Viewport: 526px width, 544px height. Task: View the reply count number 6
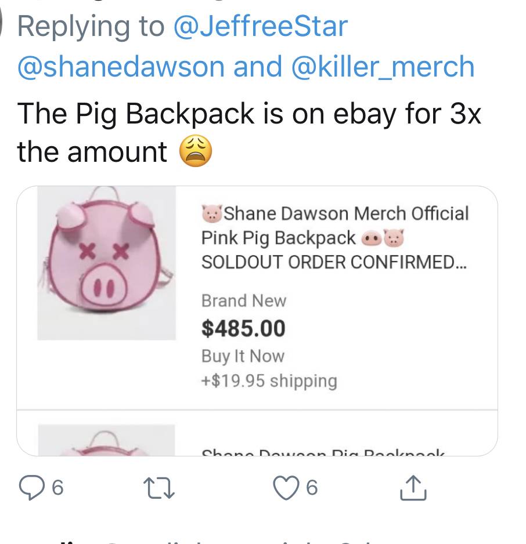click(x=57, y=488)
